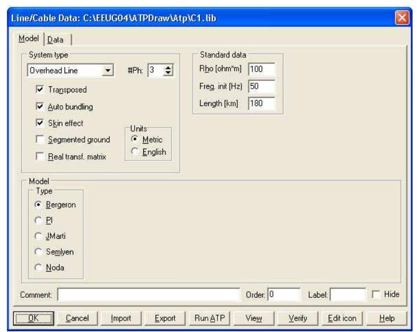418x332 pixels.
Task: Select the Semlyen model type
Action: coord(38,252)
